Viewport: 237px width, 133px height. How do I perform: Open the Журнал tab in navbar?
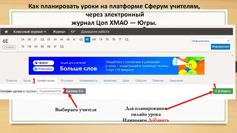pos(59,32)
